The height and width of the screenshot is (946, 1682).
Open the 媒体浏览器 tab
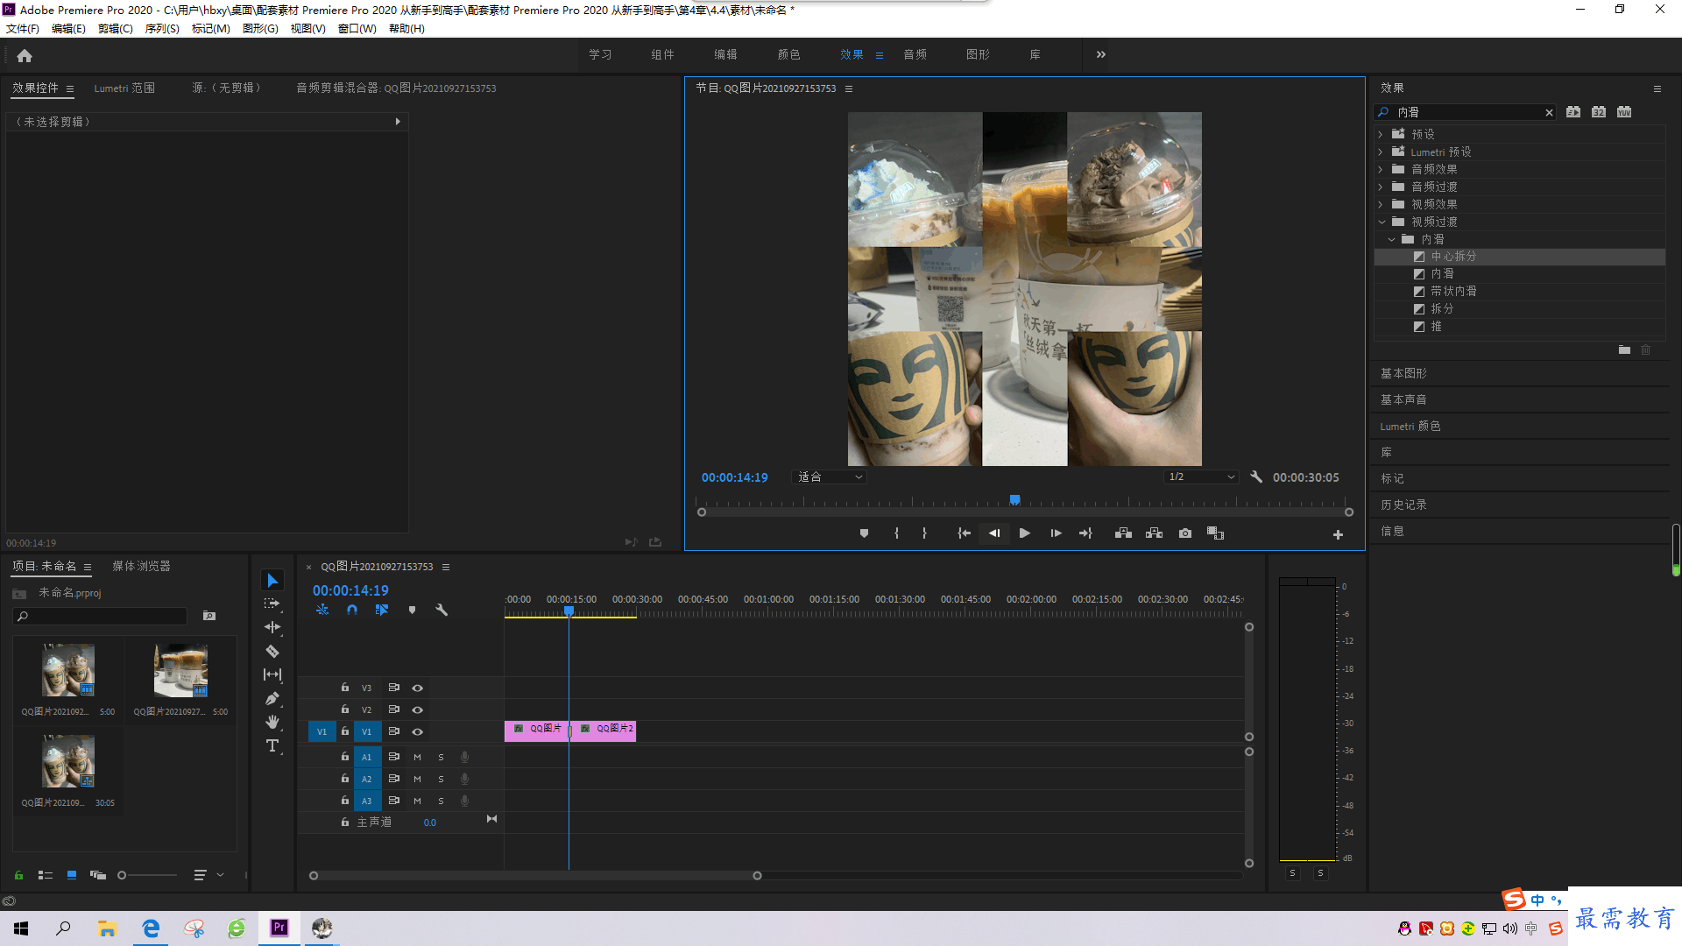coord(141,567)
